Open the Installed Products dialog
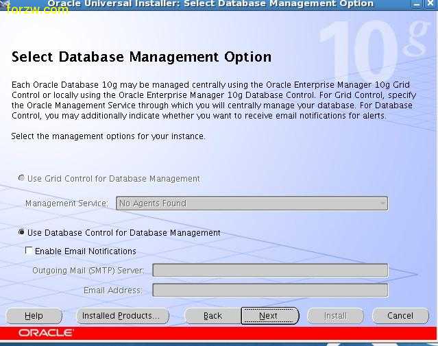Image resolution: width=438 pixels, height=346 pixels. tap(121, 316)
